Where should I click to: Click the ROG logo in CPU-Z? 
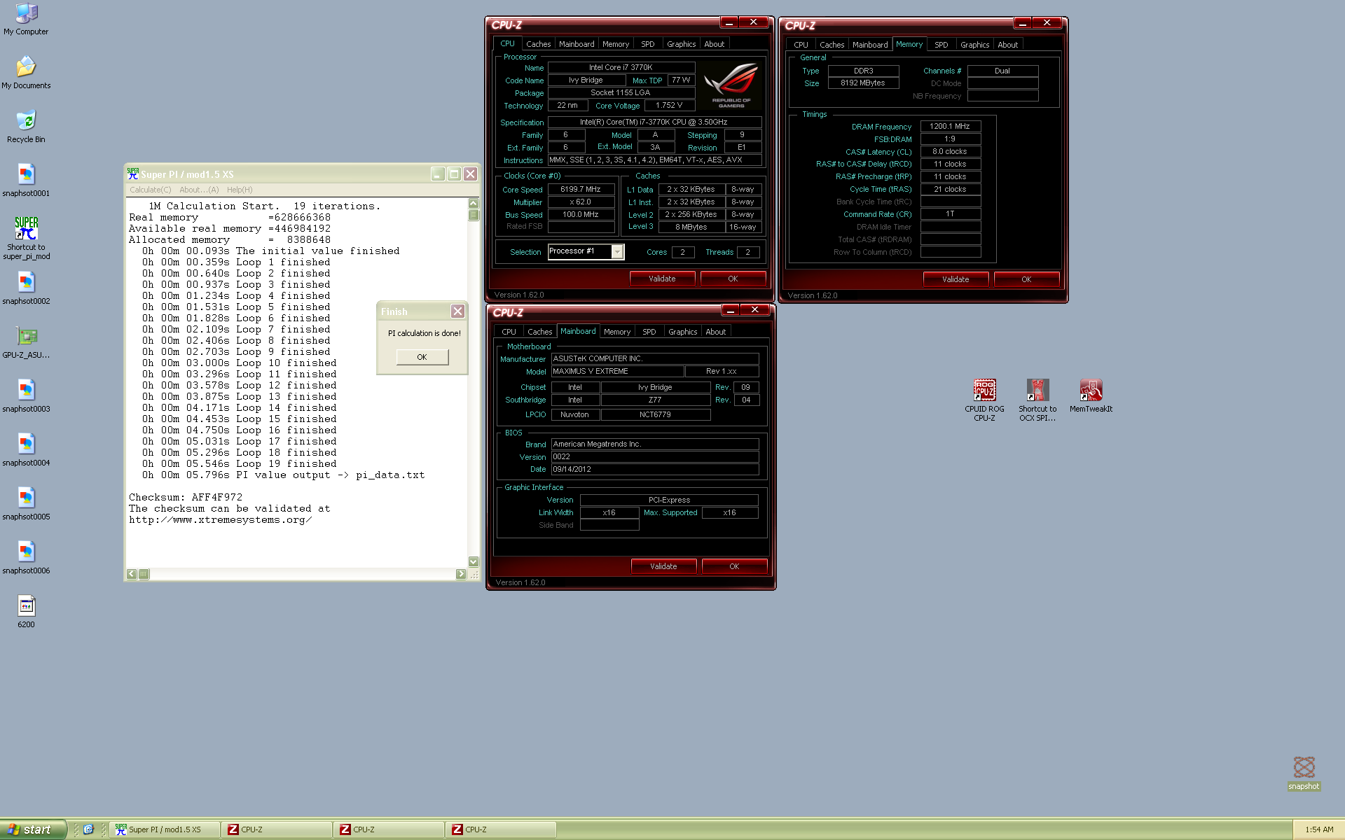pos(731,85)
